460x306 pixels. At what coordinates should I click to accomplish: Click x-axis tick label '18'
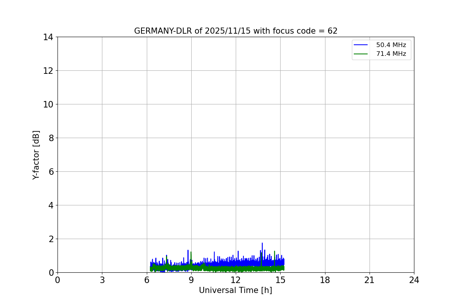tap(325, 280)
